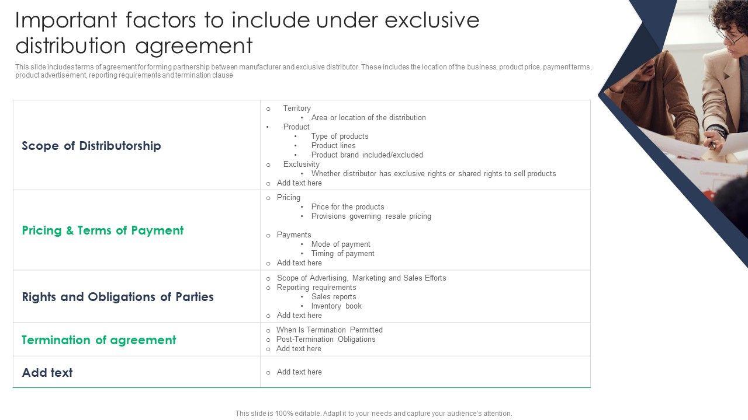Select the Exclusivity bullet item
The height and width of the screenshot is (420, 748).
click(x=301, y=164)
